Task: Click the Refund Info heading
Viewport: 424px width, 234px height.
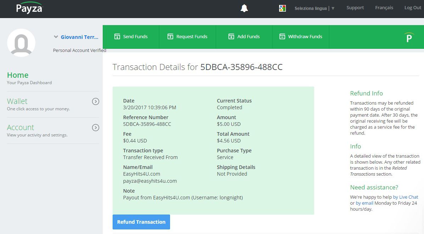Action: coord(366,93)
